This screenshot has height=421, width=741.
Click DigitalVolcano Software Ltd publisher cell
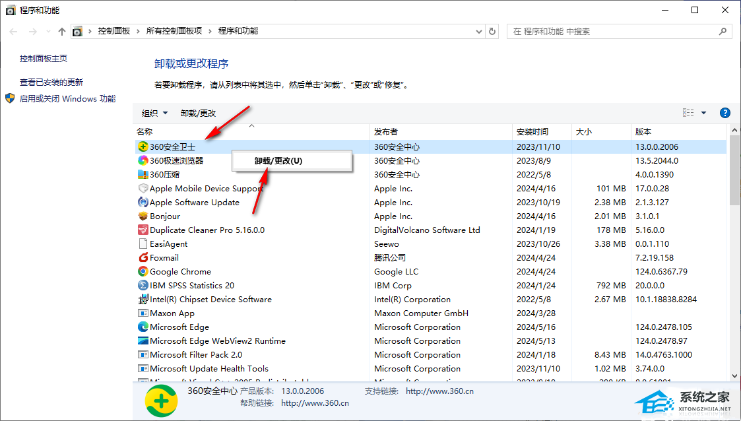pyautogui.click(x=427, y=230)
